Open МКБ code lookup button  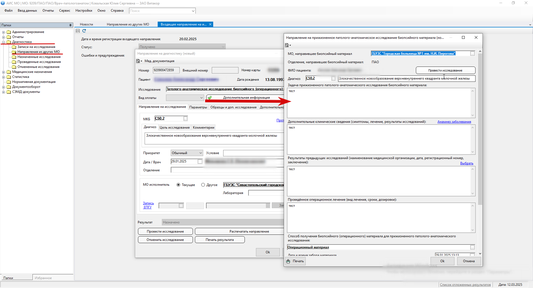185,119
